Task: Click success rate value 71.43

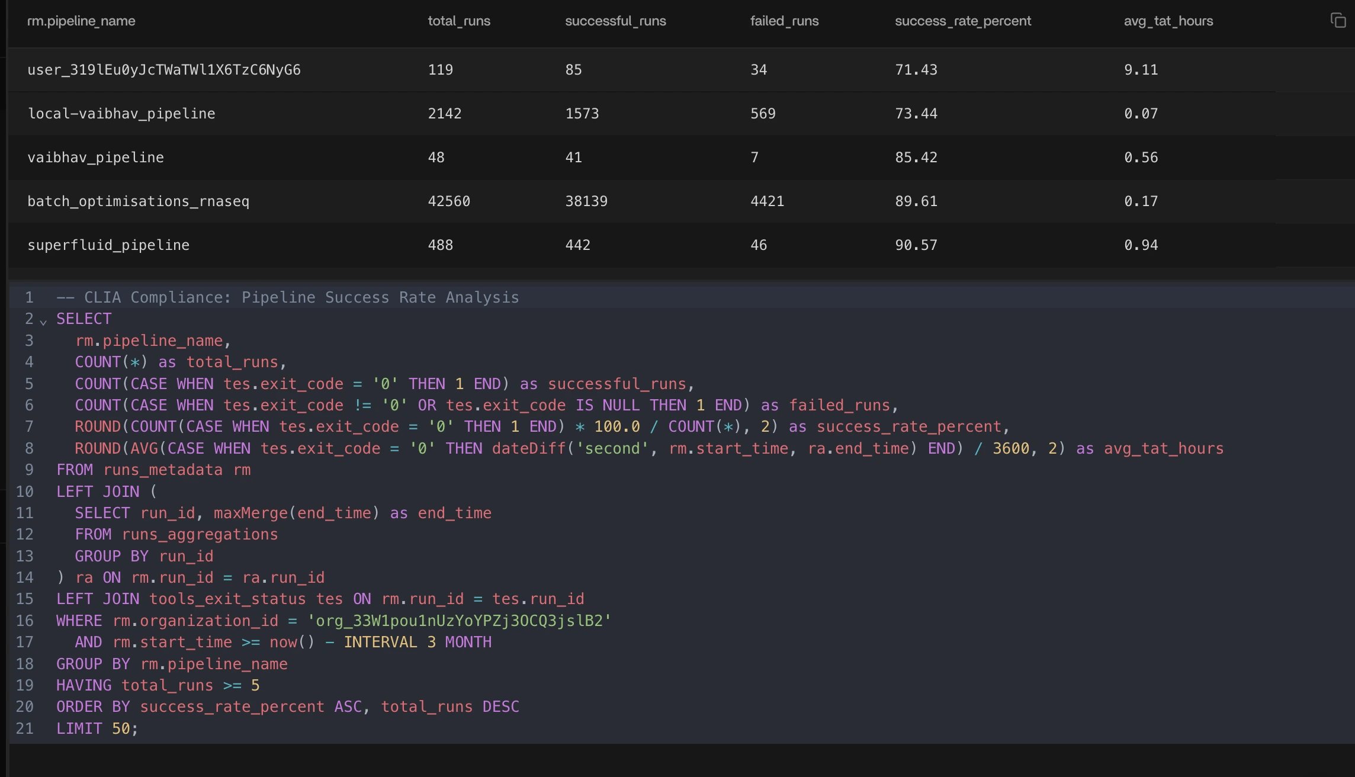Action: click(x=916, y=70)
